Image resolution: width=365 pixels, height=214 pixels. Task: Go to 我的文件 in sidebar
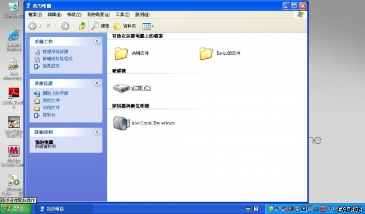(x=51, y=100)
